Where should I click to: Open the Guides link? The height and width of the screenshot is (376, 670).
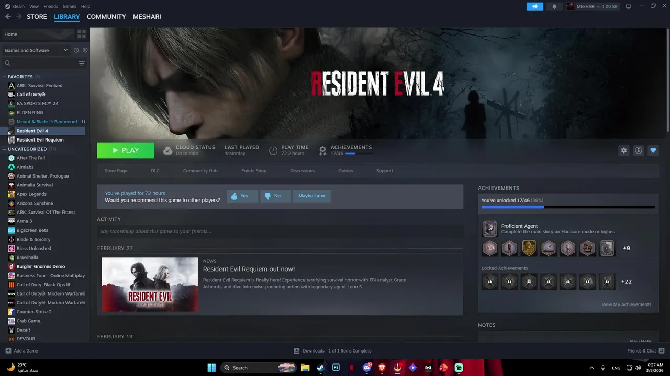point(345,171)
